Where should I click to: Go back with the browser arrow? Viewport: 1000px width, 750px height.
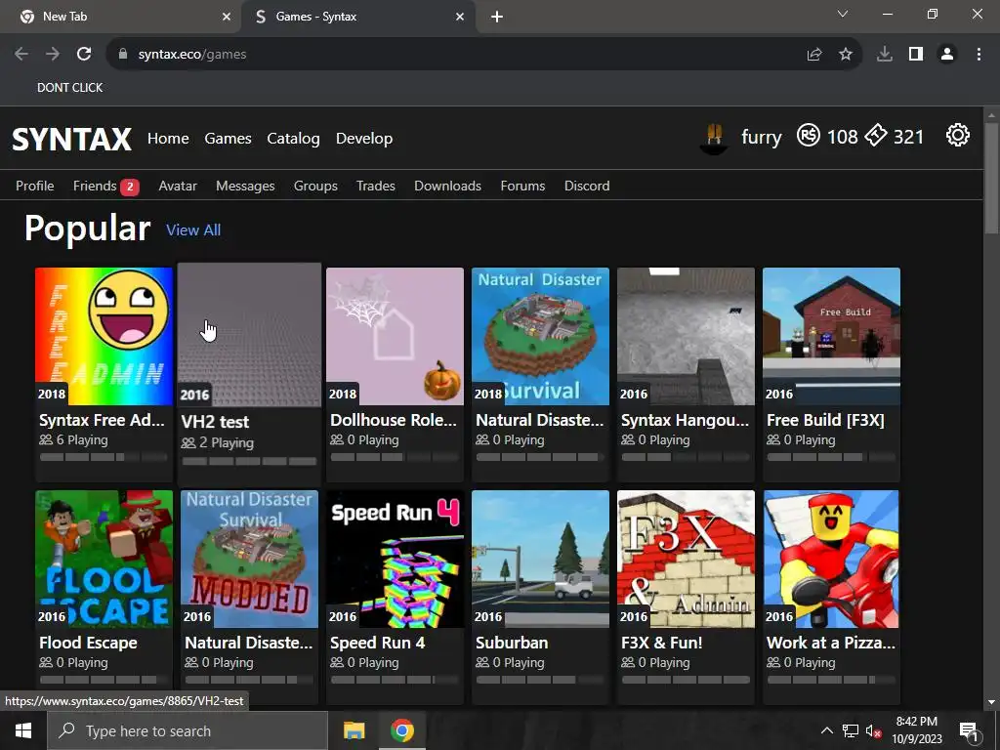click(x=21, y=55)
